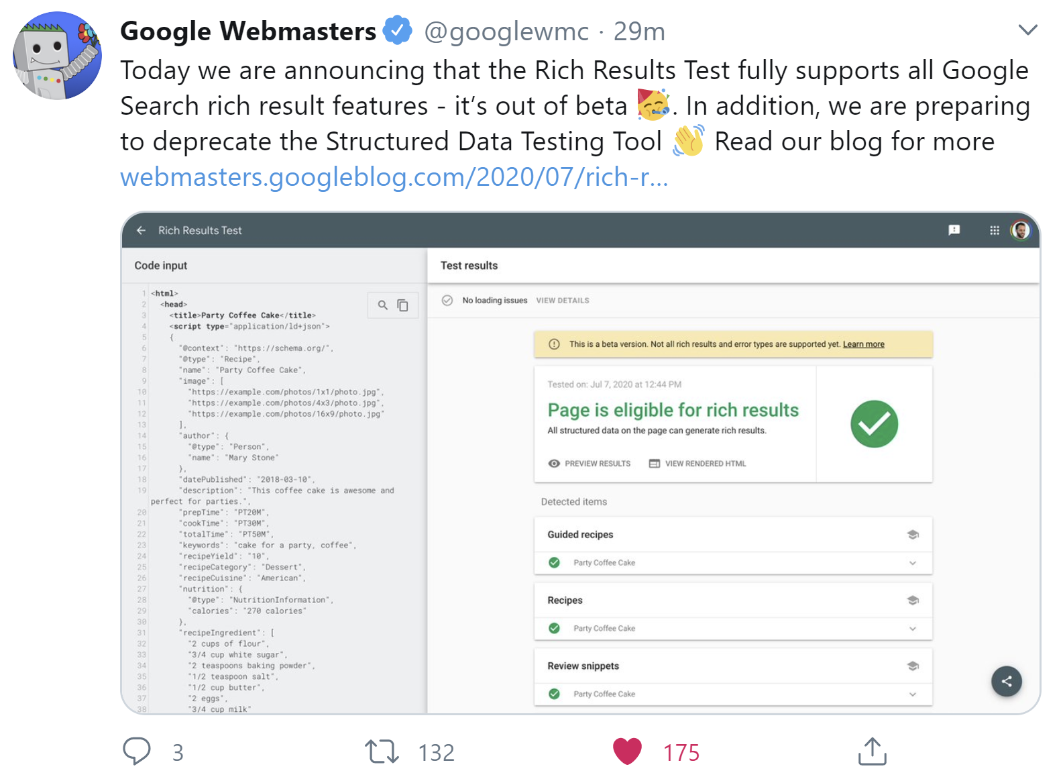The image size is (1063, 781).
Task: Expand Party Coffee Cake under Guided recipes
Action: coord(912,563)
